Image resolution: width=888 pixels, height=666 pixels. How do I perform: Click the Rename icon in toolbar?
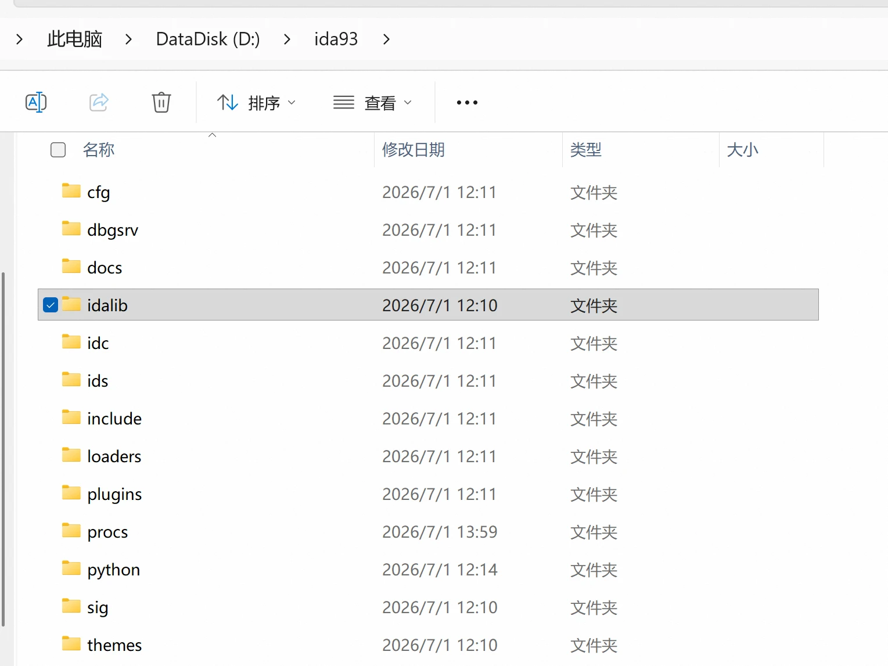[36, 102]
